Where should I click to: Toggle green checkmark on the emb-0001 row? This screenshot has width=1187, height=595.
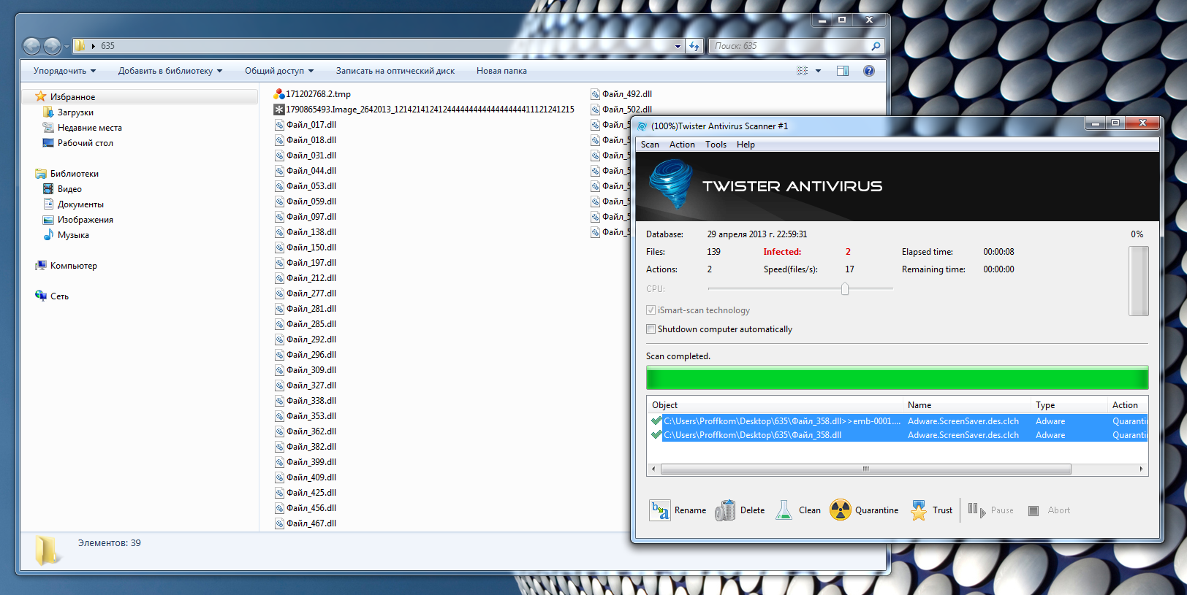(x=656, y=421)
